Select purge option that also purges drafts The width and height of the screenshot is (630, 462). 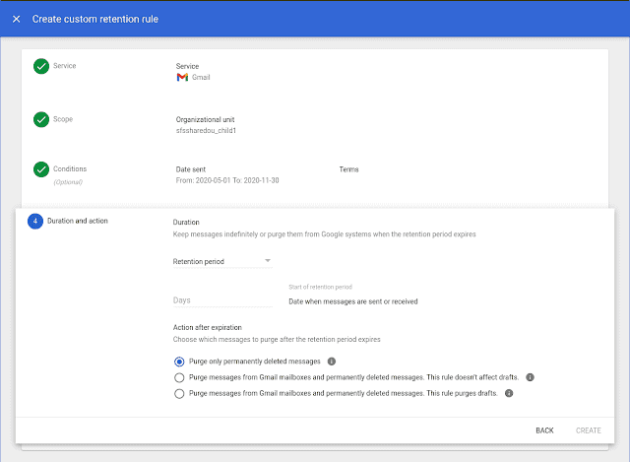pos(179,393)
